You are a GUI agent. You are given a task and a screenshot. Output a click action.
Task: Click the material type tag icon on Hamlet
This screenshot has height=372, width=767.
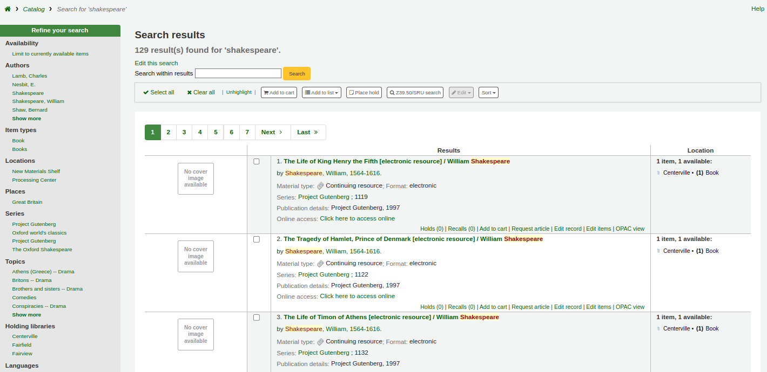point(320,263)
